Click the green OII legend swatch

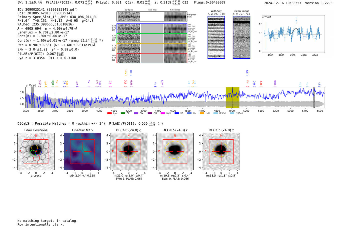(123, 113)
